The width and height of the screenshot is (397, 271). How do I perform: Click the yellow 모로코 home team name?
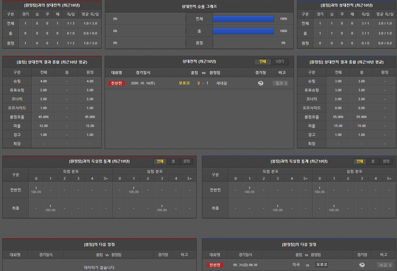184,83
